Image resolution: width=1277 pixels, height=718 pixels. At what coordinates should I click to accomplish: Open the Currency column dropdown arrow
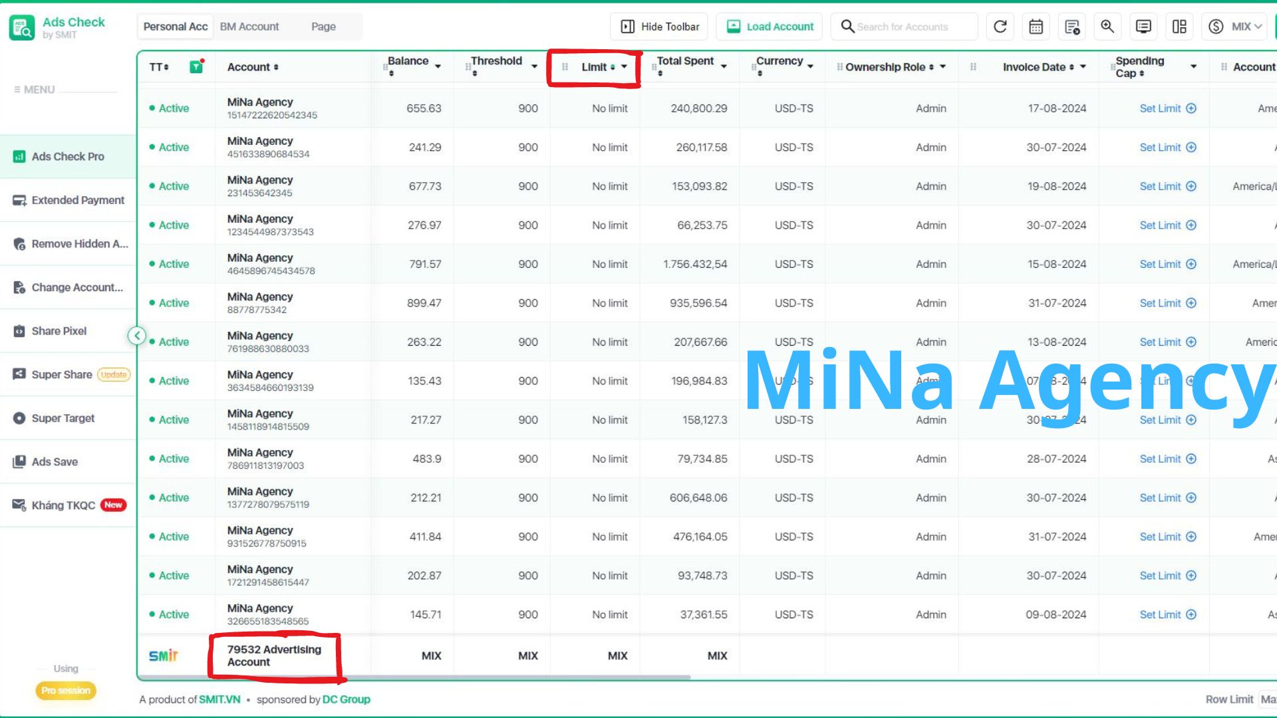pyautogui.click(x=810, y=66)
